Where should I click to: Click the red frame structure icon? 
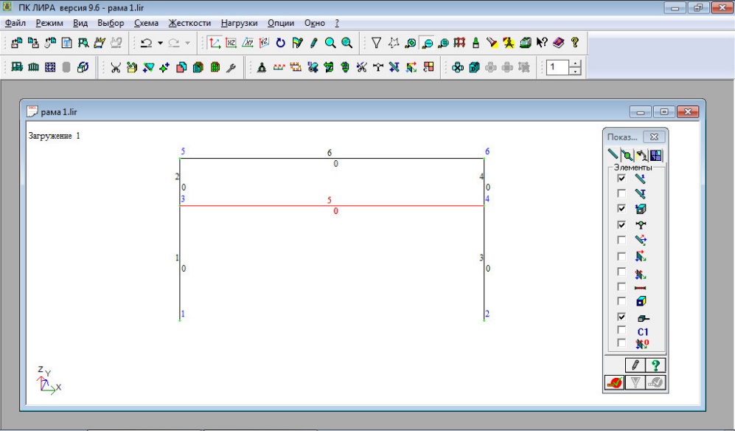pos(459,43)
